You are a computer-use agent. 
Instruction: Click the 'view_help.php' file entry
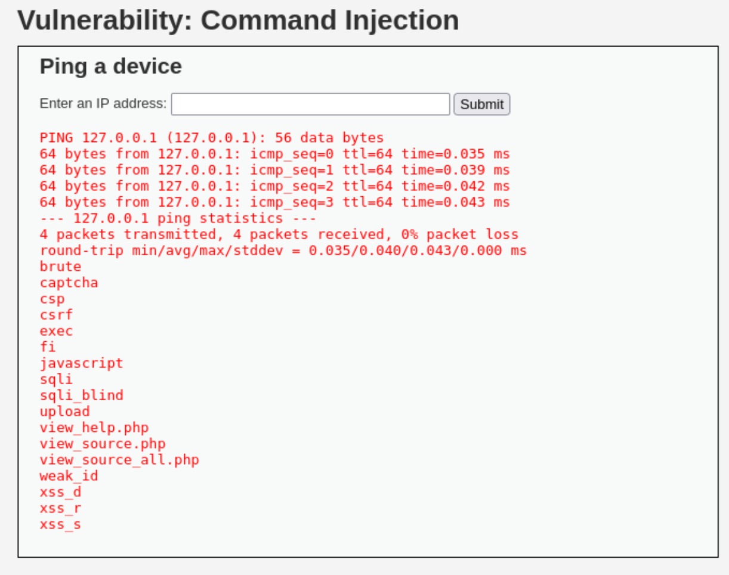[94, 428]
